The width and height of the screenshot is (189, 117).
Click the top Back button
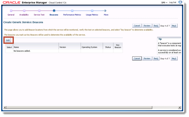coord(156,26)
